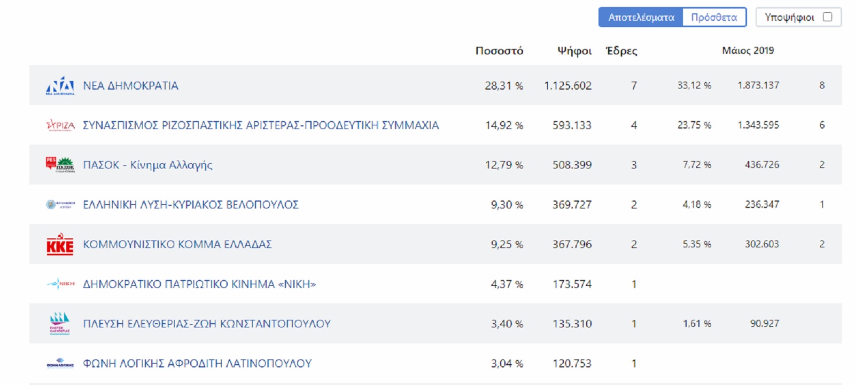Select the 14,92 % percentage value
This screenshot has width=855, height=385.
coord(504,125)
